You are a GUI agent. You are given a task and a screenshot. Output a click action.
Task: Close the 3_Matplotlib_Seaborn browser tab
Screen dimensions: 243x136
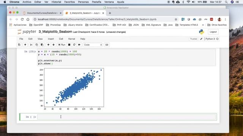(103, 13)
